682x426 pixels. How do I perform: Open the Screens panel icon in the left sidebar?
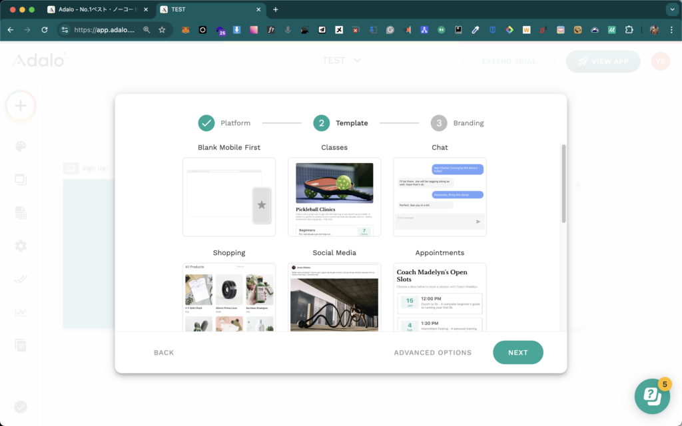point(21,180)
